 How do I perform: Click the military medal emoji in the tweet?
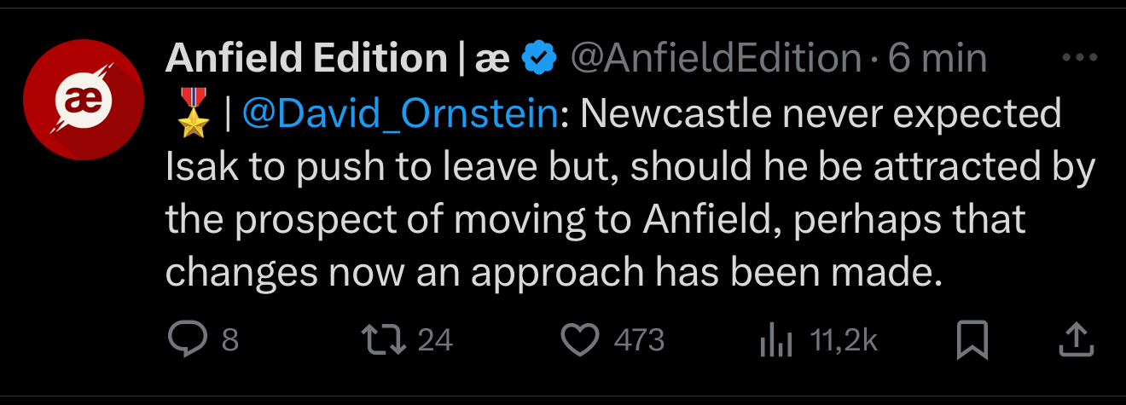(194, 118)
